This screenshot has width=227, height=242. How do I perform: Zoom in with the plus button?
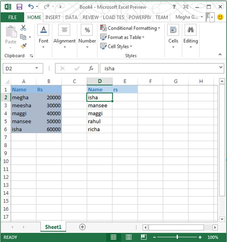(x=200, y=237)
